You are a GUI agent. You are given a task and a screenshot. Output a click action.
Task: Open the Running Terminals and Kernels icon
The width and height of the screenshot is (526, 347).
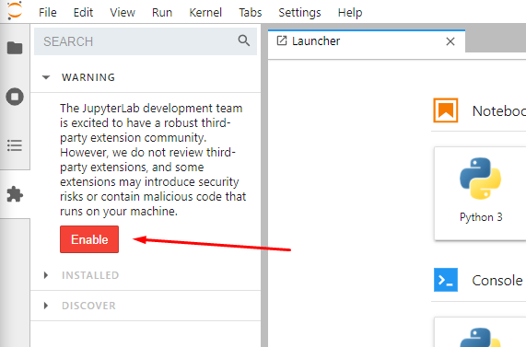tap(15, 97)
